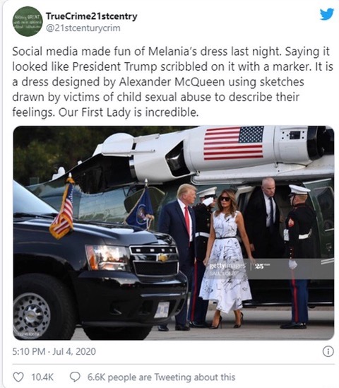Click the 5:10 PM timestamp
339x388 pixels.
(29, 351)
